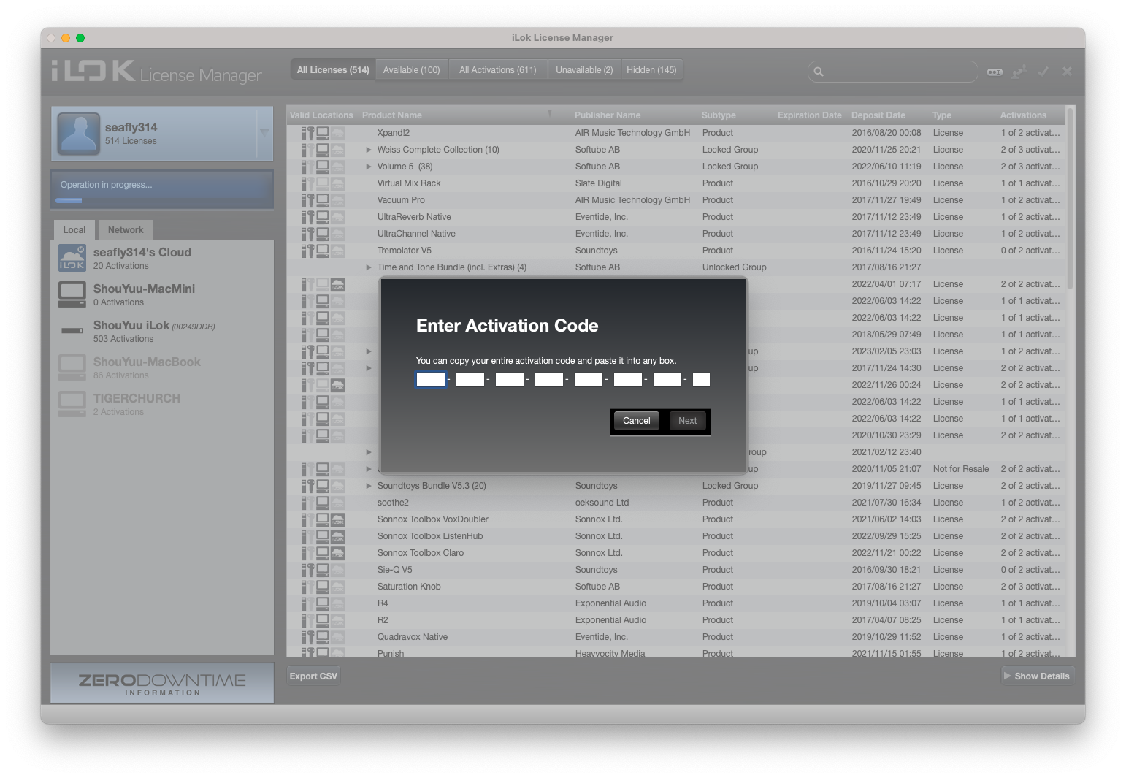This screenshot has width=1126, height=778.
Task: Click iLok Cloud icon in Sonnox Toolbox VoxDoubler row
Action: (337, 519)
